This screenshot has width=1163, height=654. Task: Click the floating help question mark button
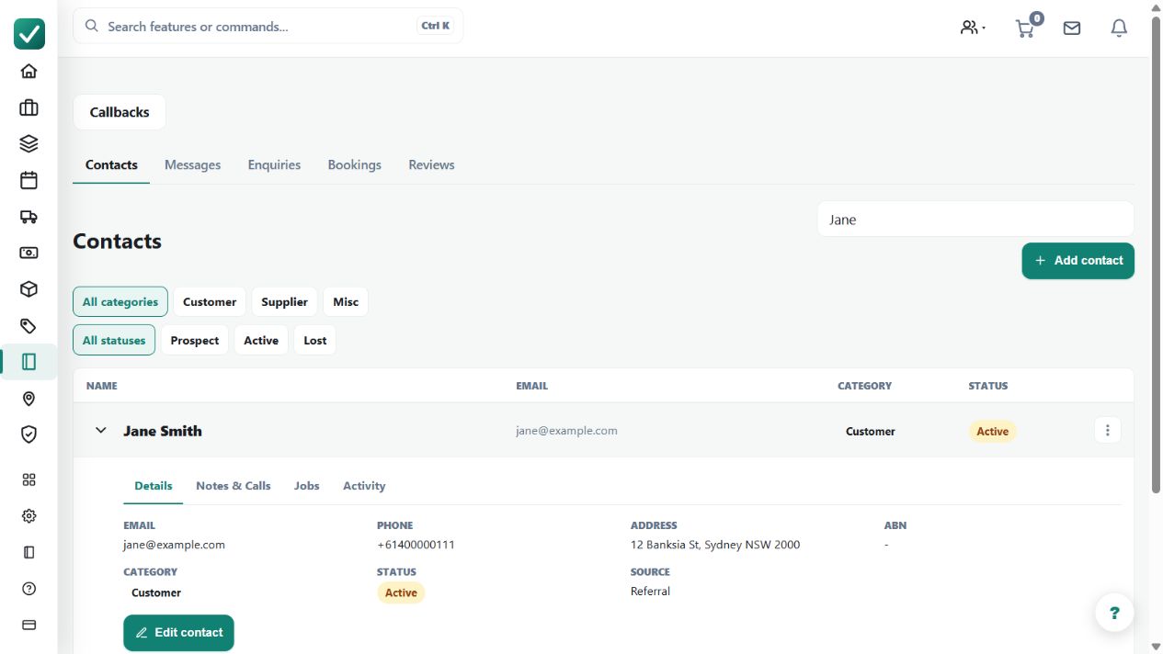(1114, 613)
